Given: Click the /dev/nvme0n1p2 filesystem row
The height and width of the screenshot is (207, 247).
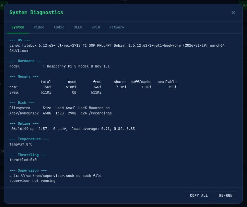Looking at the screenshot, I should [60, 113].
